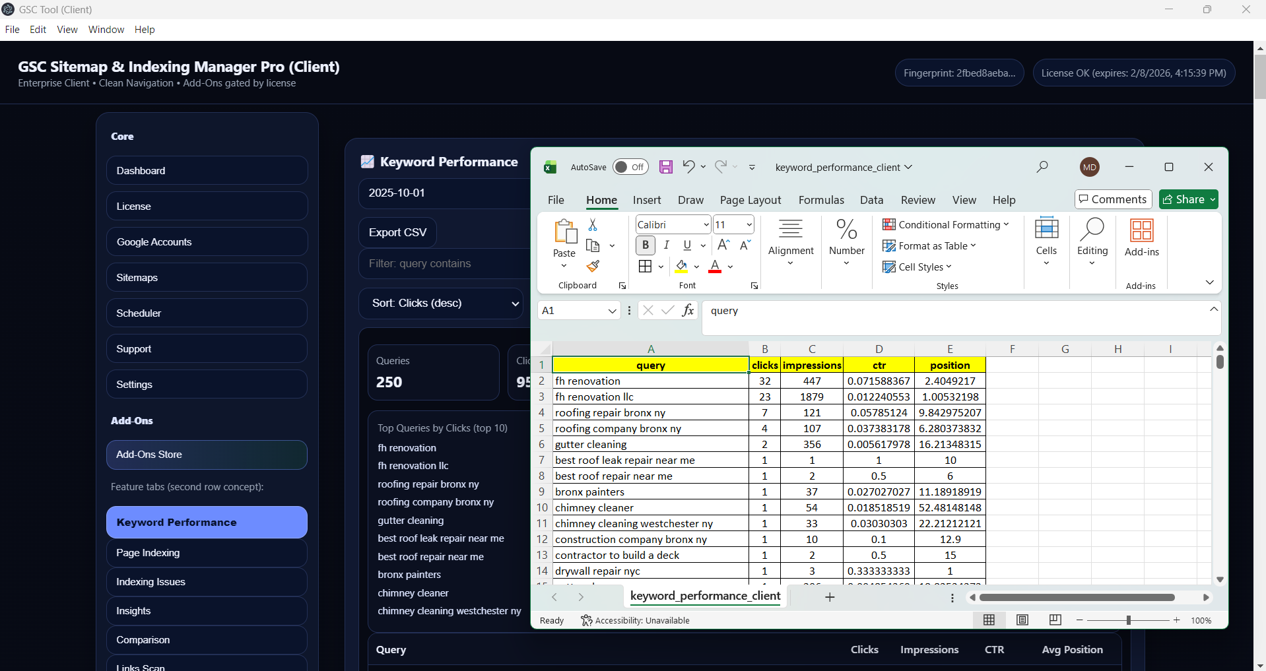The image size is (1266, 671).
Task: Open the Formulas ribbon tab
Action: [820, 200]
